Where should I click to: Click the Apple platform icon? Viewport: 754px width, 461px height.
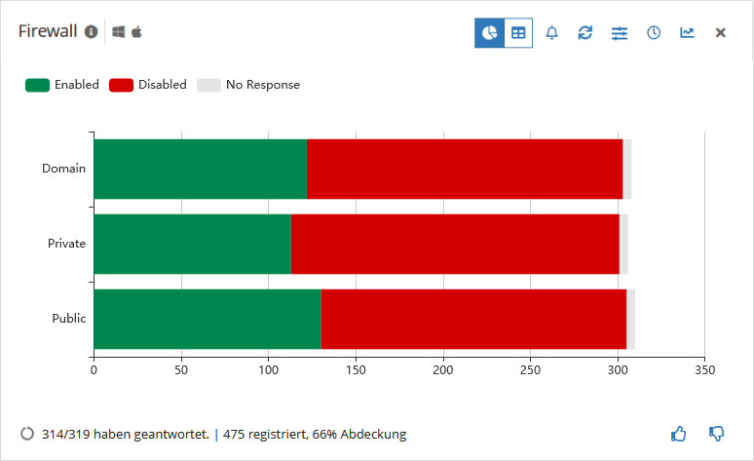[x=136, y=32]
